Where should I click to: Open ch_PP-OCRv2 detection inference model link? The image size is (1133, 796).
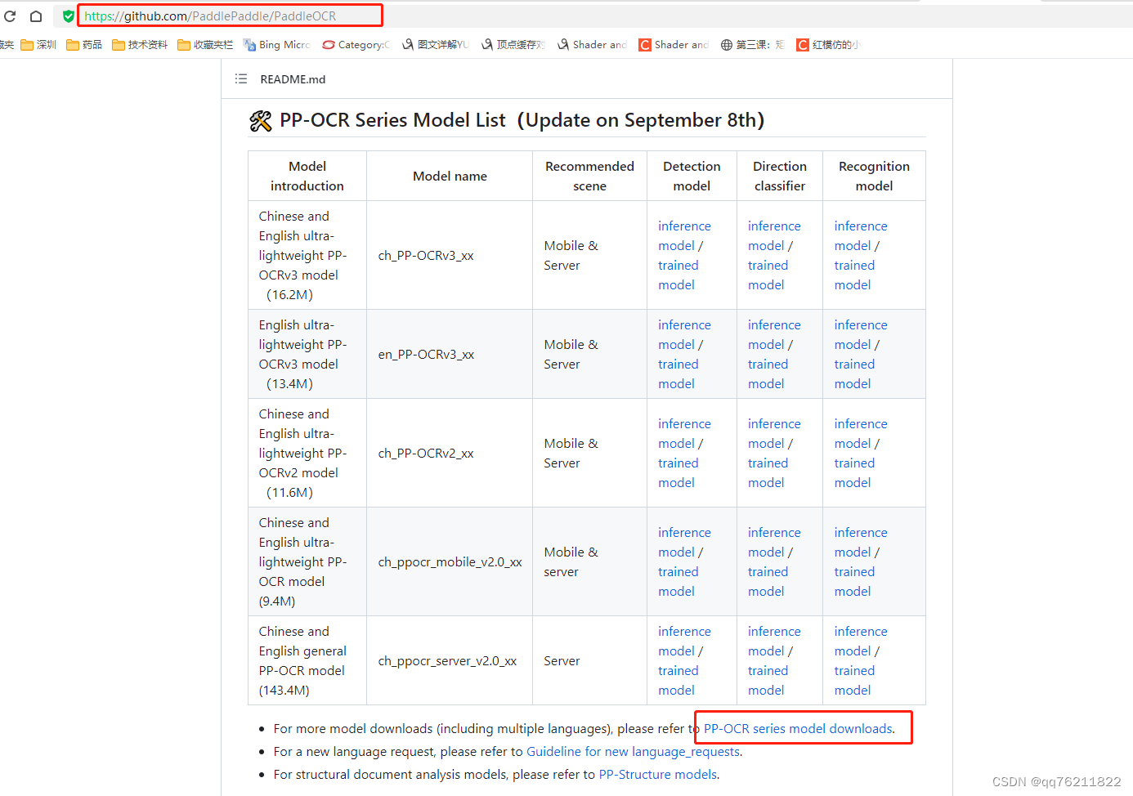click(x=684, y=433)
